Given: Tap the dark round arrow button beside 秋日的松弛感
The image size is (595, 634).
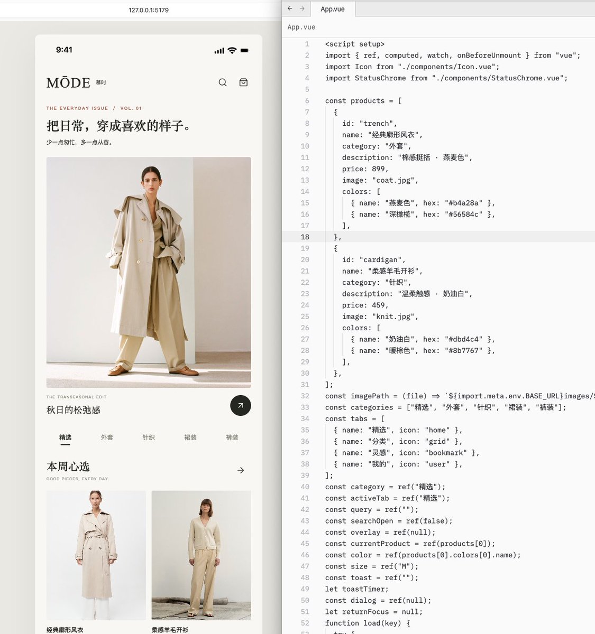Looking at the screenshot, I should (241, 406).
